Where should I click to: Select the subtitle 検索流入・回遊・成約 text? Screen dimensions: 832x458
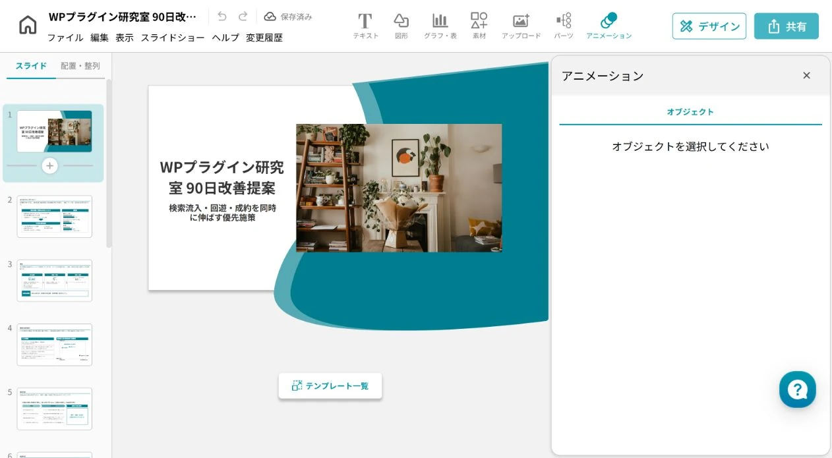tap(222, 212)
